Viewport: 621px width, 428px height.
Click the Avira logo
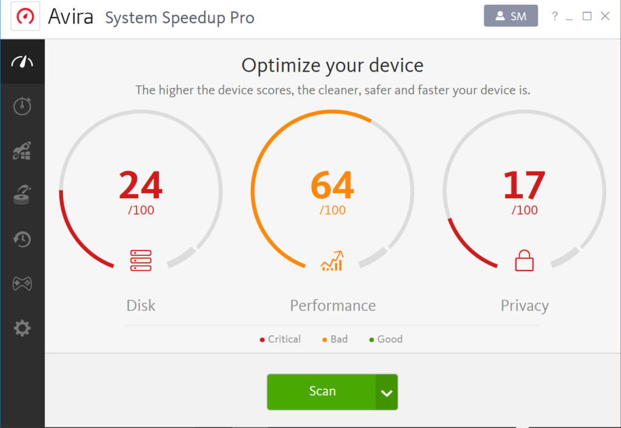[24, 16]
